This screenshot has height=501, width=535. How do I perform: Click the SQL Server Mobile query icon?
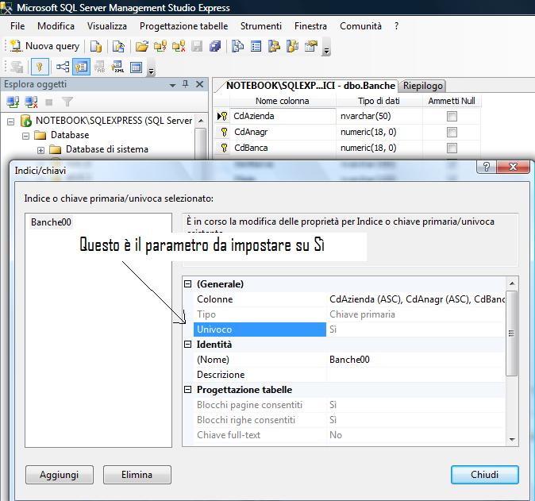[x=118, y=46]
